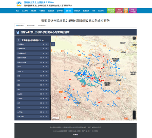Switch to the 分析结果 tab
Viewport: 152px width, 138px height.
pyautogui.click(x=42, y=25)
